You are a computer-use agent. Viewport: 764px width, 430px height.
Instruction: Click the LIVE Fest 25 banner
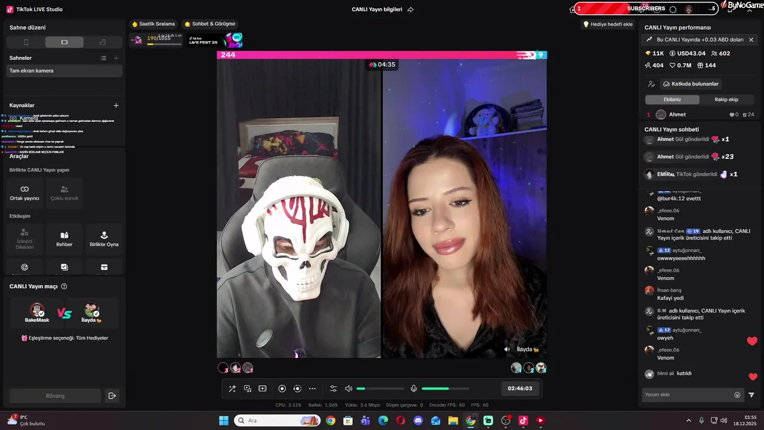click(x=215, y=40)
